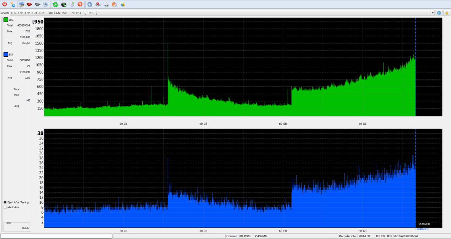Uncheck Eject After Testing checkbox
451x239 pixels.
click(5, 202)
